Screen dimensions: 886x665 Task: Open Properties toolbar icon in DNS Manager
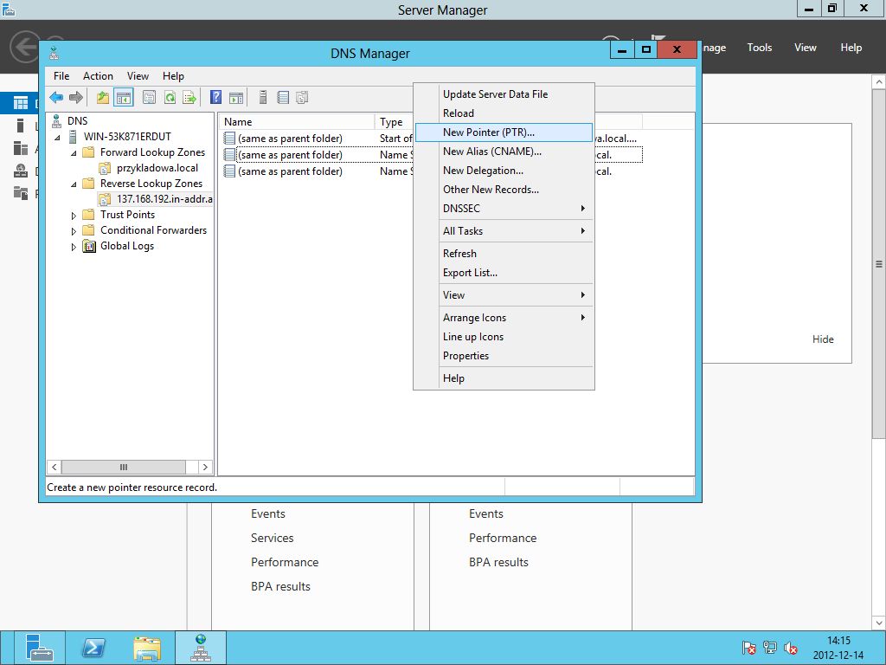(x=149, y=97)
